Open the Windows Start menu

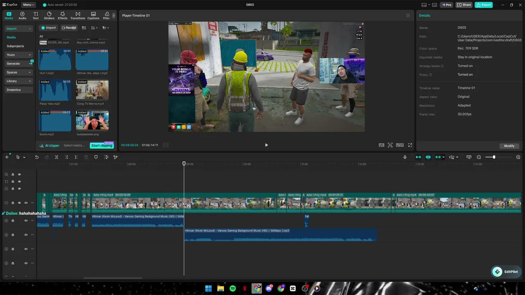(x=208, y=288)
